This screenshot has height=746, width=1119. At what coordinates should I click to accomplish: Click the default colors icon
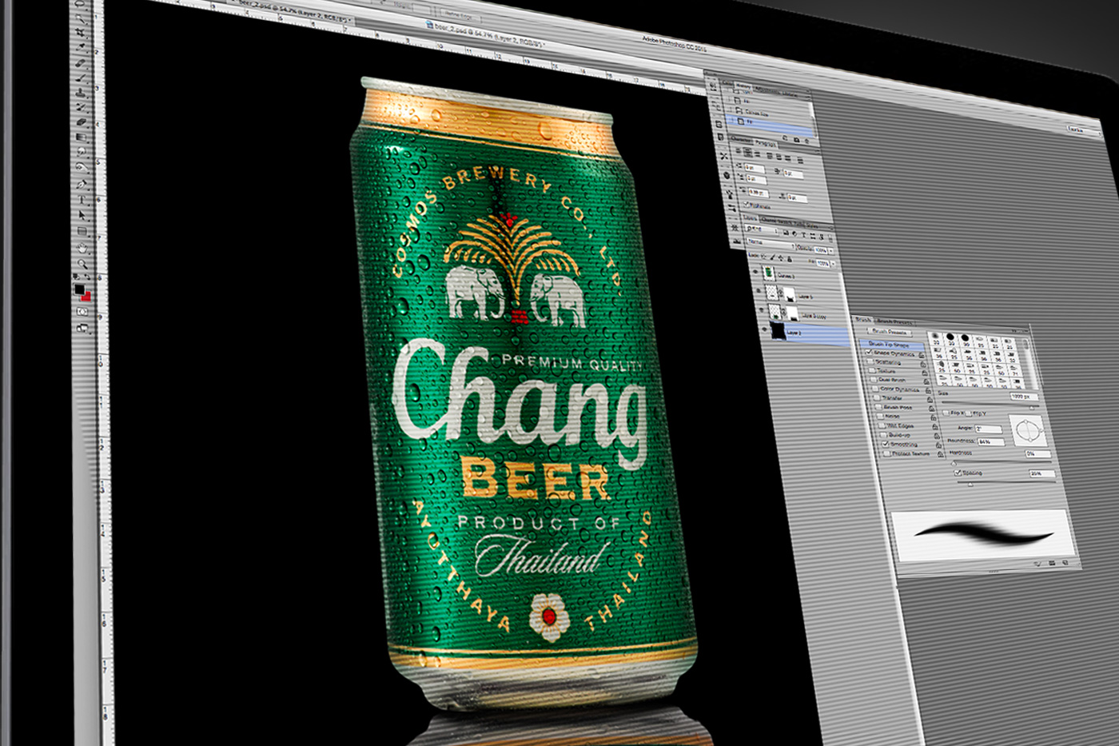[74, 276]
